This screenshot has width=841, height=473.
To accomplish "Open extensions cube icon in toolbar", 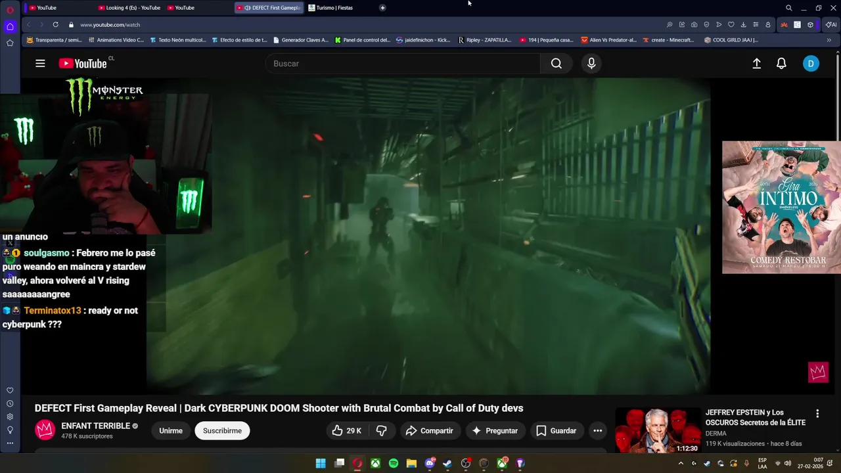I will pyautogui.click(x=810, y=25).
